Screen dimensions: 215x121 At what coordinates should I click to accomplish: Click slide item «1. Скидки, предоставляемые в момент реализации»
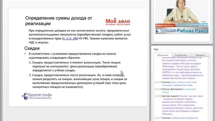coord(75,67)
